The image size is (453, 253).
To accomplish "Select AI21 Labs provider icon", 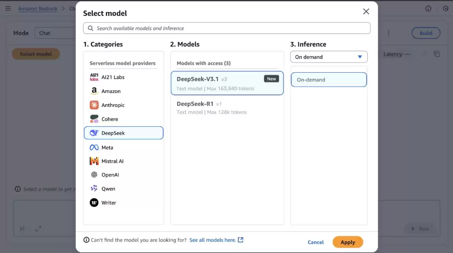I will (x=94, y=77).
